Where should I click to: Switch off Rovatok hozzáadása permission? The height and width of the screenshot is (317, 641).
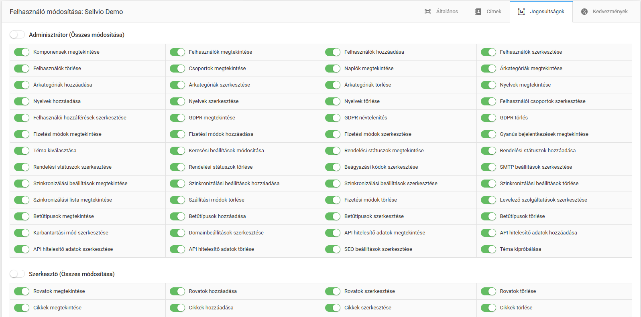coord(177,291)
